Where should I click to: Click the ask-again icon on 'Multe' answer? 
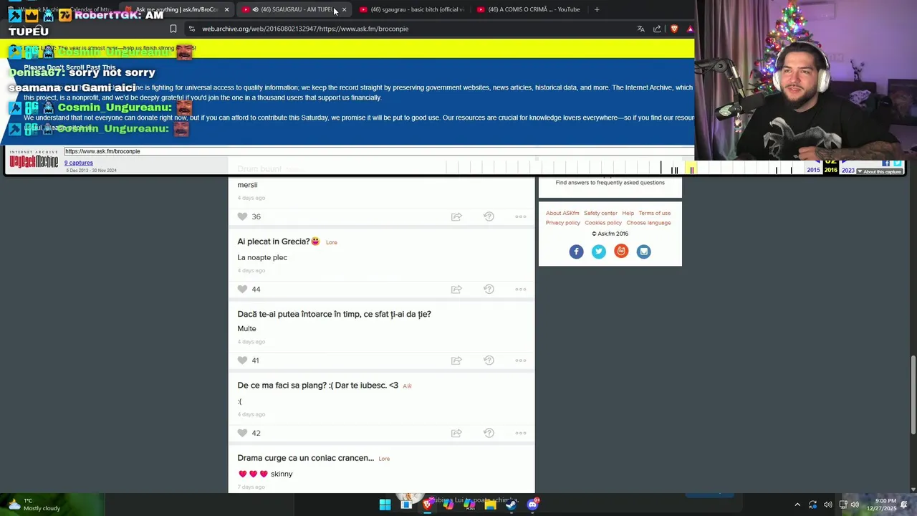coord(489,360)
